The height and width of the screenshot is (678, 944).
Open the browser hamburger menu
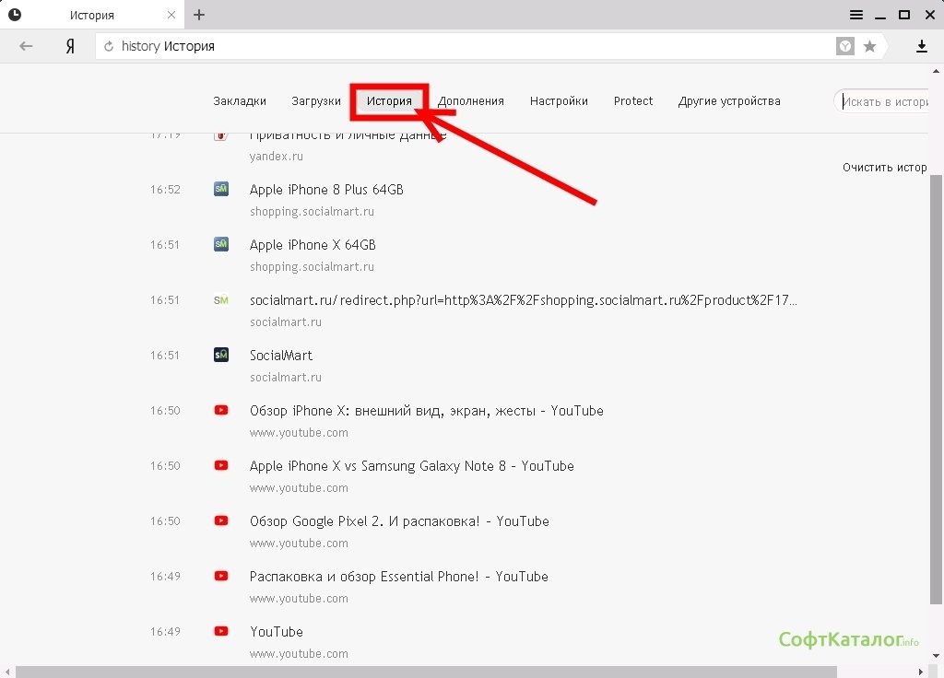point(856,15)
